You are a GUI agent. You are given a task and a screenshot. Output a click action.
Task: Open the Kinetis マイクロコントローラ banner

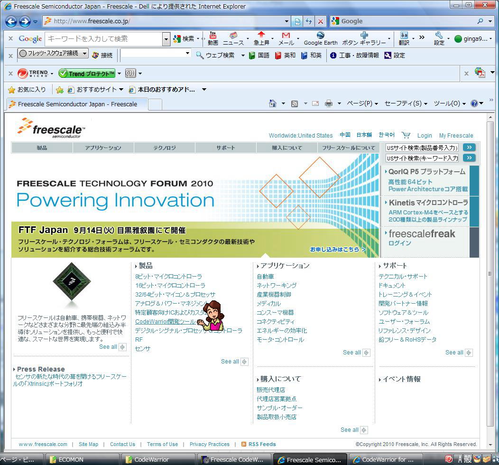click(x=429, y=211)
